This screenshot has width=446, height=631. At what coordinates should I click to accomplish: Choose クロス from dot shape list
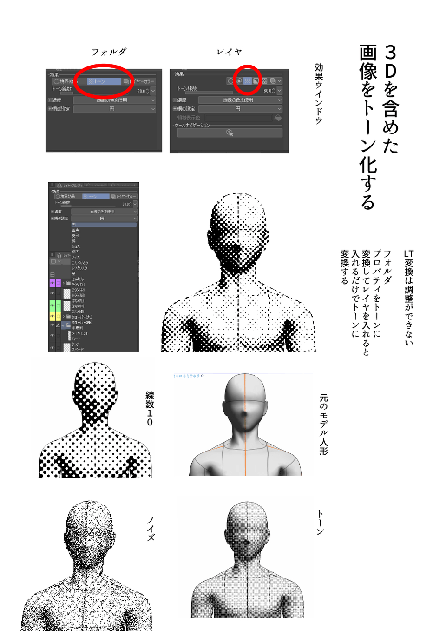coord(76,247)
